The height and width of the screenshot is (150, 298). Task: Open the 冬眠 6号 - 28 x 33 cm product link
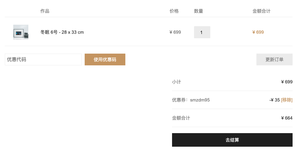point(62,32)
